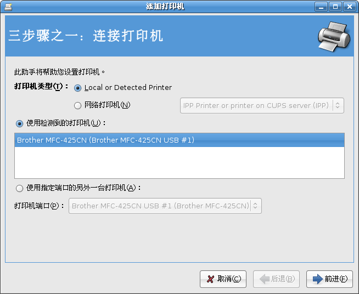The width and height of the screenshot is (359, 294).
Task: Click the 前进 forward button
Action: pos(329,279)
